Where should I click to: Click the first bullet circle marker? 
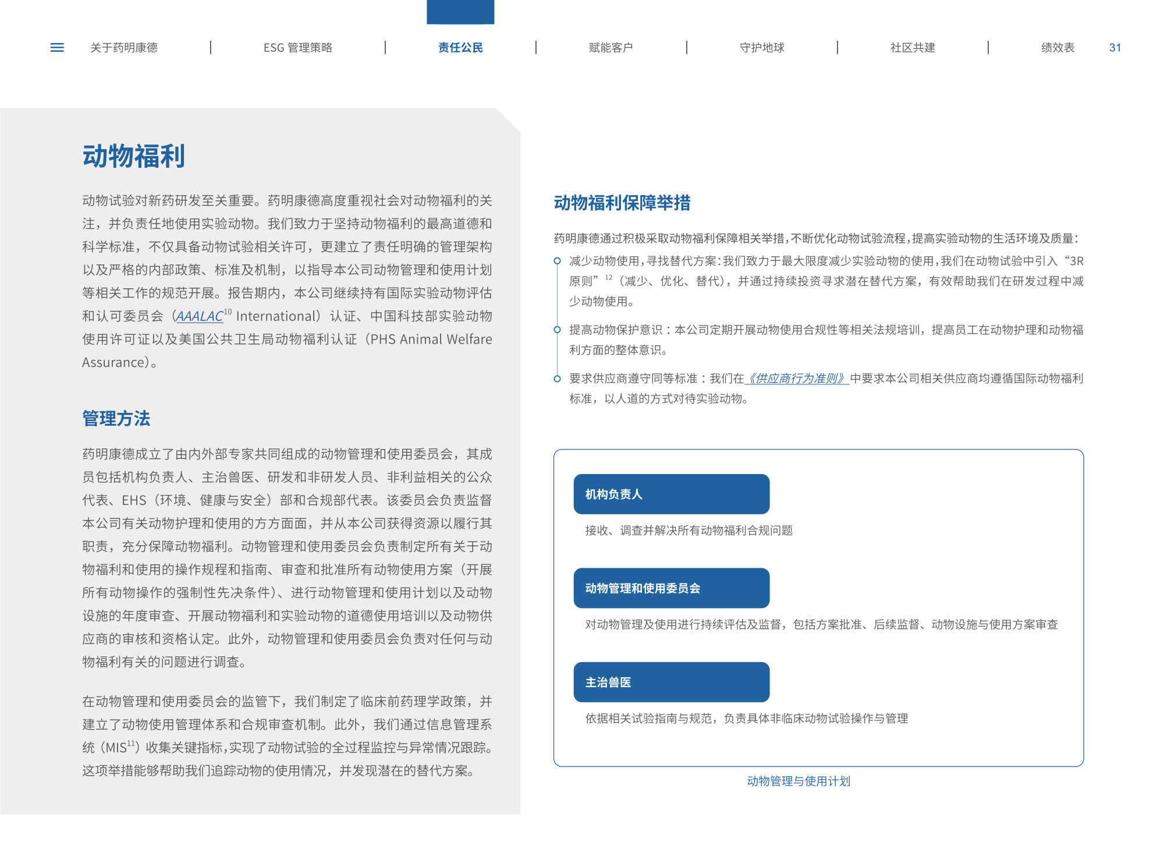(557, 261)
